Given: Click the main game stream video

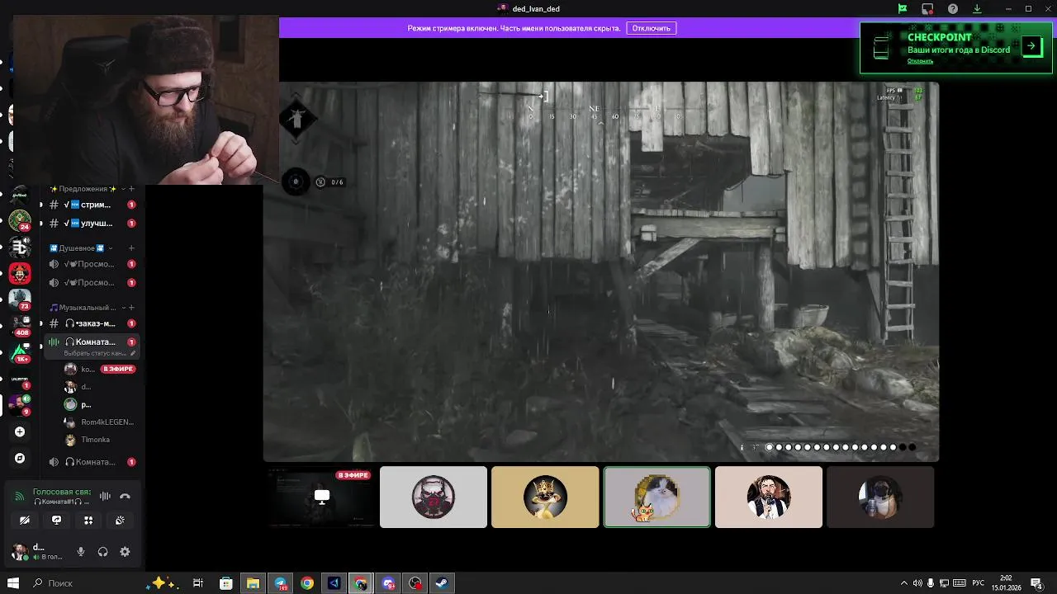Looking at the screenshot, I should point(601,271).
